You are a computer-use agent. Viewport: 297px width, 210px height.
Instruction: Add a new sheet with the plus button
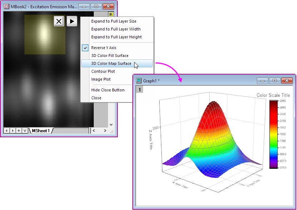tap(19, 131)
